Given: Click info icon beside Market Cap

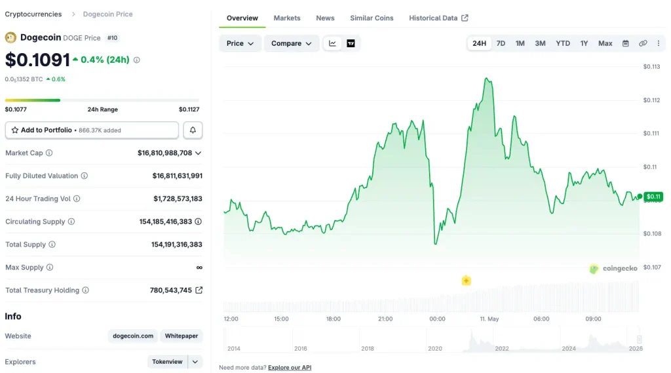Looking at the screenshot, I should (49, 153).
